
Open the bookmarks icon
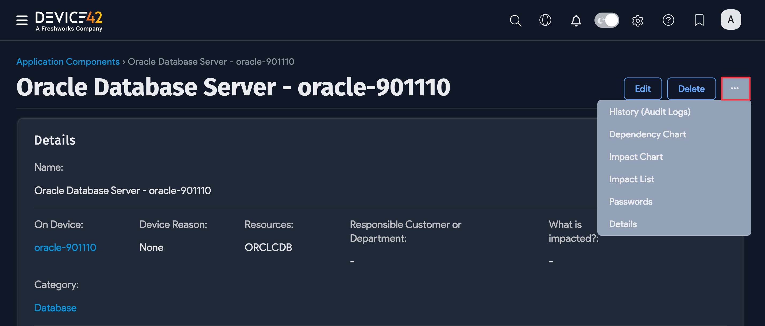tap(699, 20)
